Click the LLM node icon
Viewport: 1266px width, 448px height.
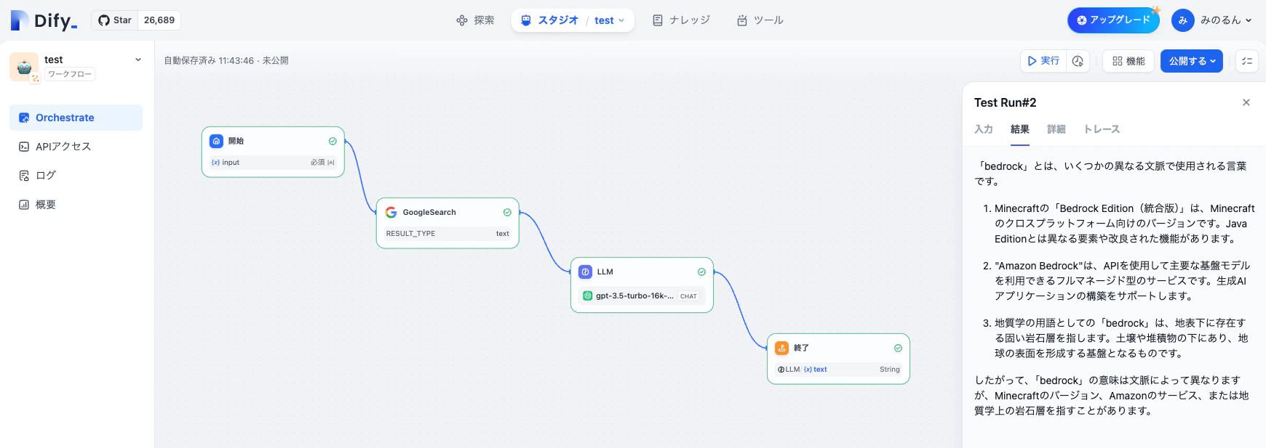click(x=585, y=272)
